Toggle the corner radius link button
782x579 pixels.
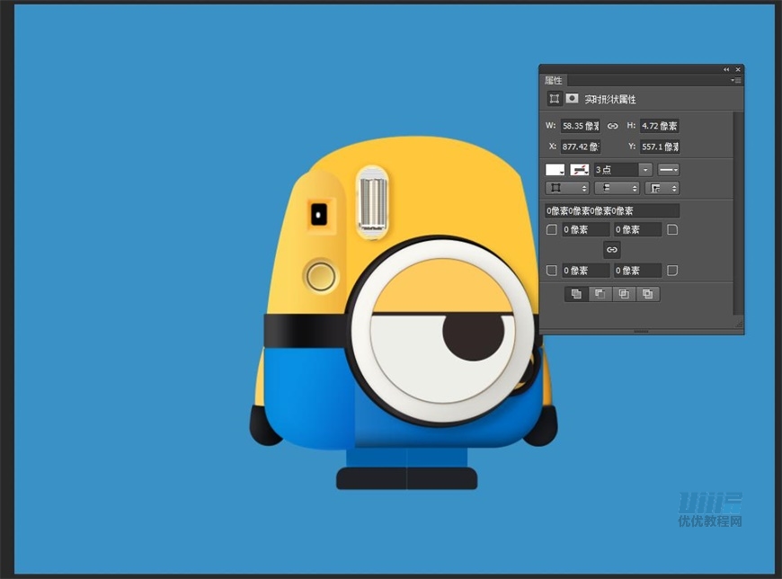coord(612,250)
